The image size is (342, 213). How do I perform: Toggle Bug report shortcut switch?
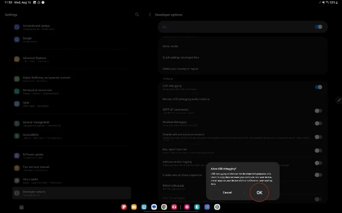point(318,151)
